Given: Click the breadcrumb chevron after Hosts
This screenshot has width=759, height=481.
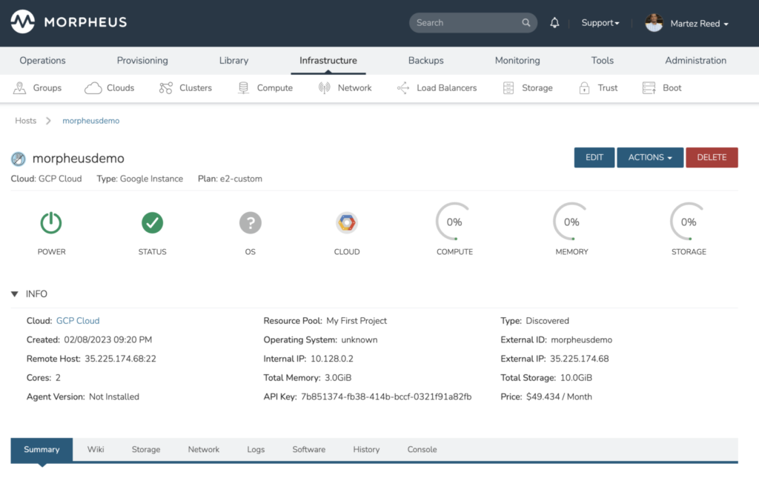Looking at the screenshot, I should coord(48,121).
